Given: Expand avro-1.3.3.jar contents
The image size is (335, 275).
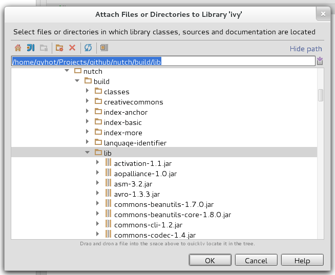Looking at the screenshot, I should [97, 193].
